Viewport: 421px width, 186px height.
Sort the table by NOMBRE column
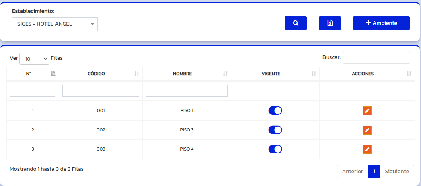[225, 74]
